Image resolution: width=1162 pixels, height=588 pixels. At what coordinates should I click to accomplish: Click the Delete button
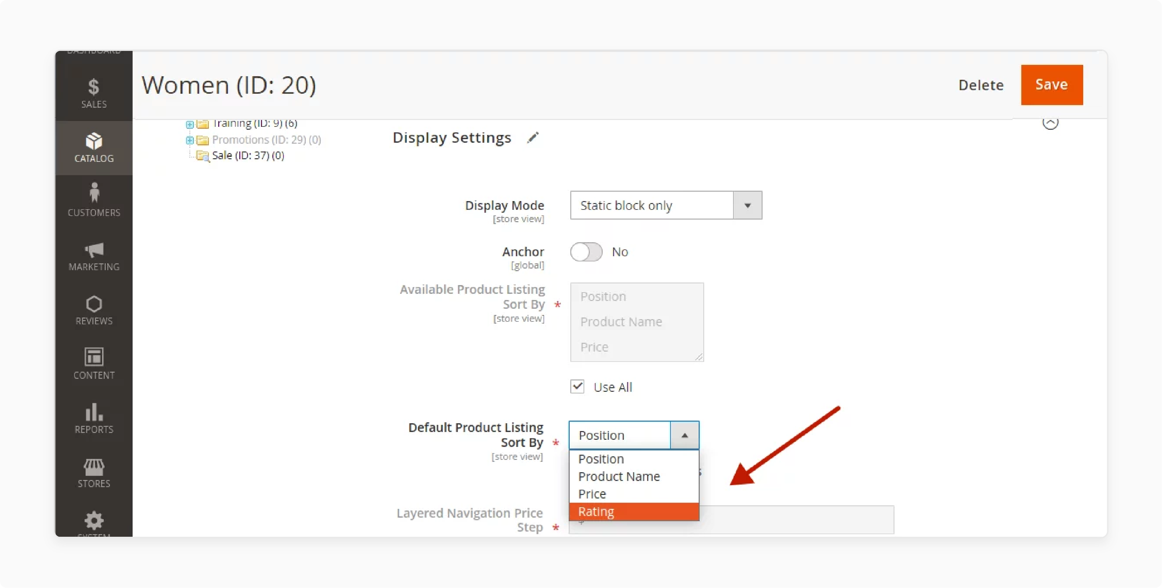pyautogui.click(x=981, y=85)
